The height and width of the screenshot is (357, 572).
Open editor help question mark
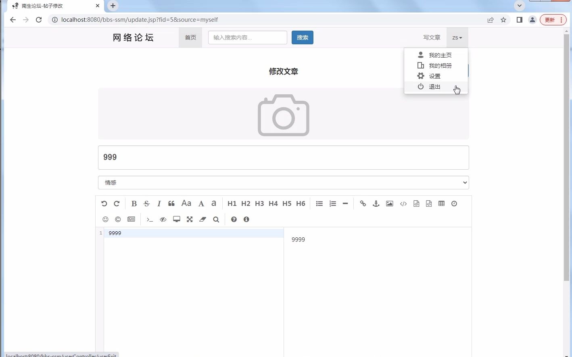[x=234, y=220]
